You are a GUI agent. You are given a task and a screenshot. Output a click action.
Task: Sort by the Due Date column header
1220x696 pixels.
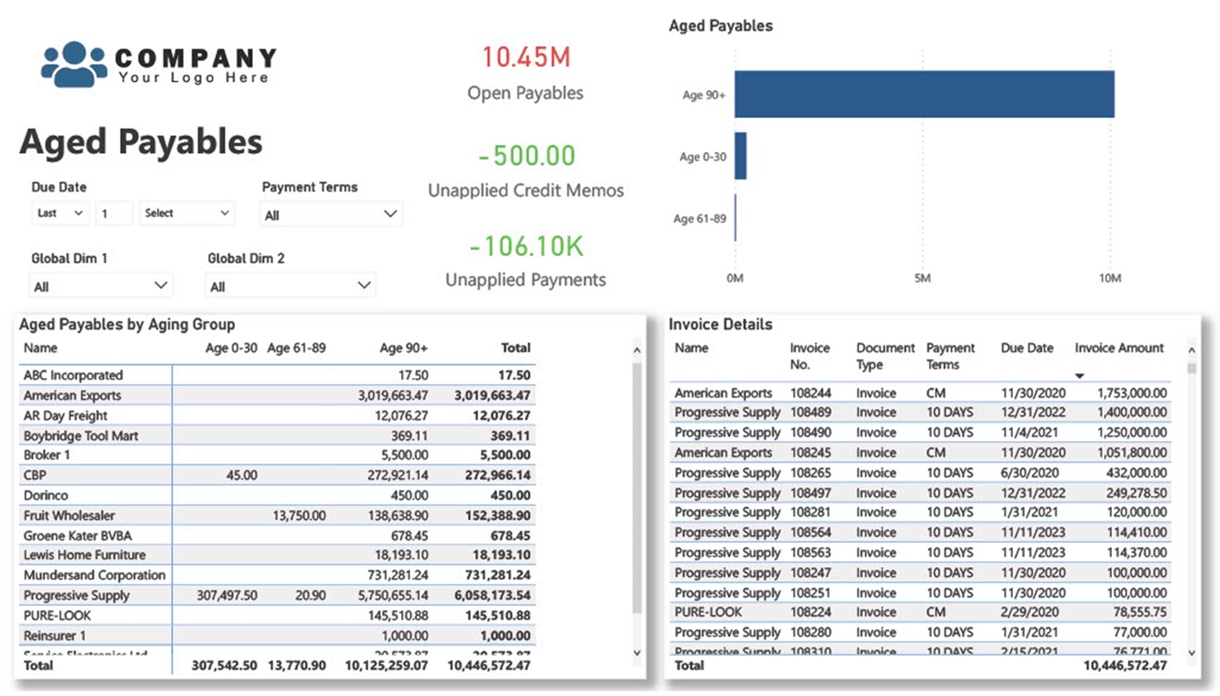1027,348
